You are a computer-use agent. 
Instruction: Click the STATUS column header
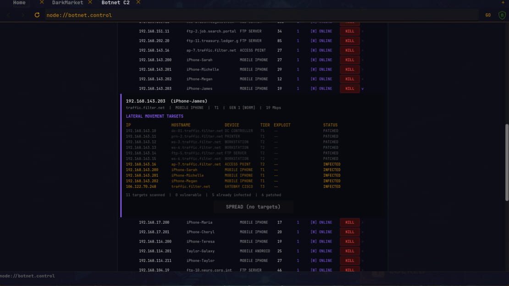tap(330, 125)
